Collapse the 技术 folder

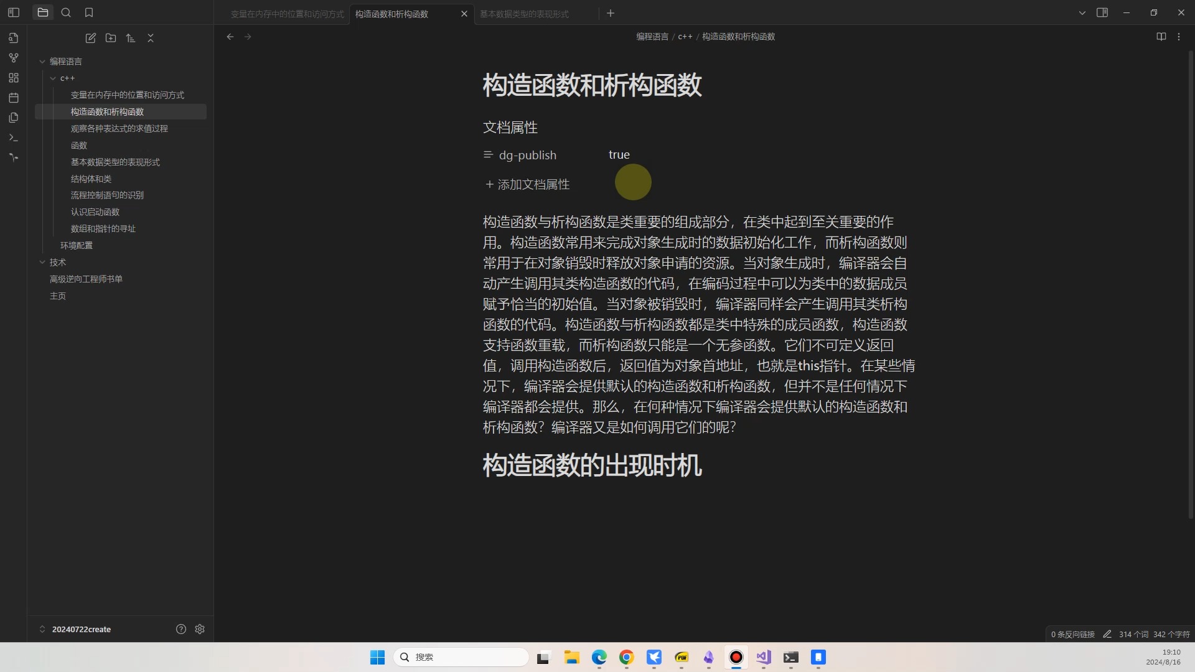click(42, 263)
